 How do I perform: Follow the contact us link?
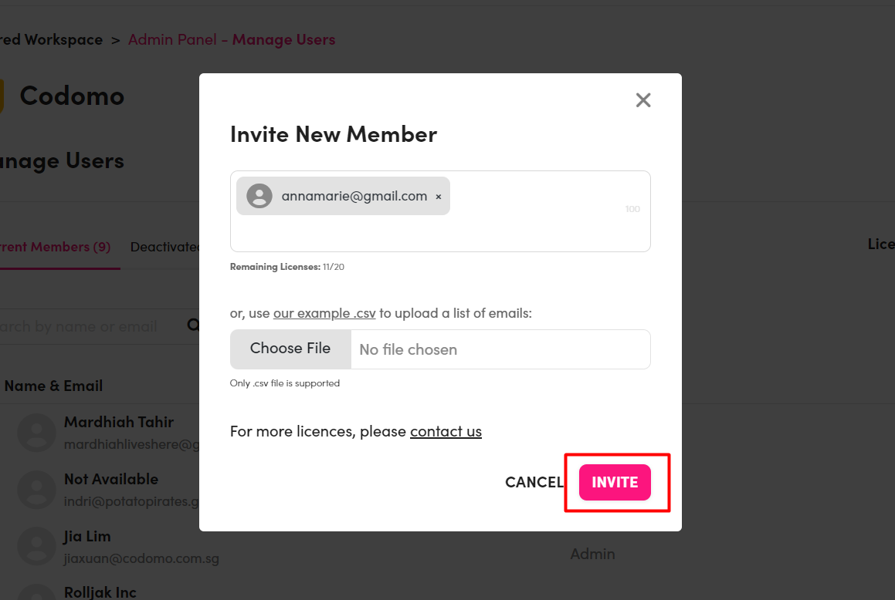446,431
